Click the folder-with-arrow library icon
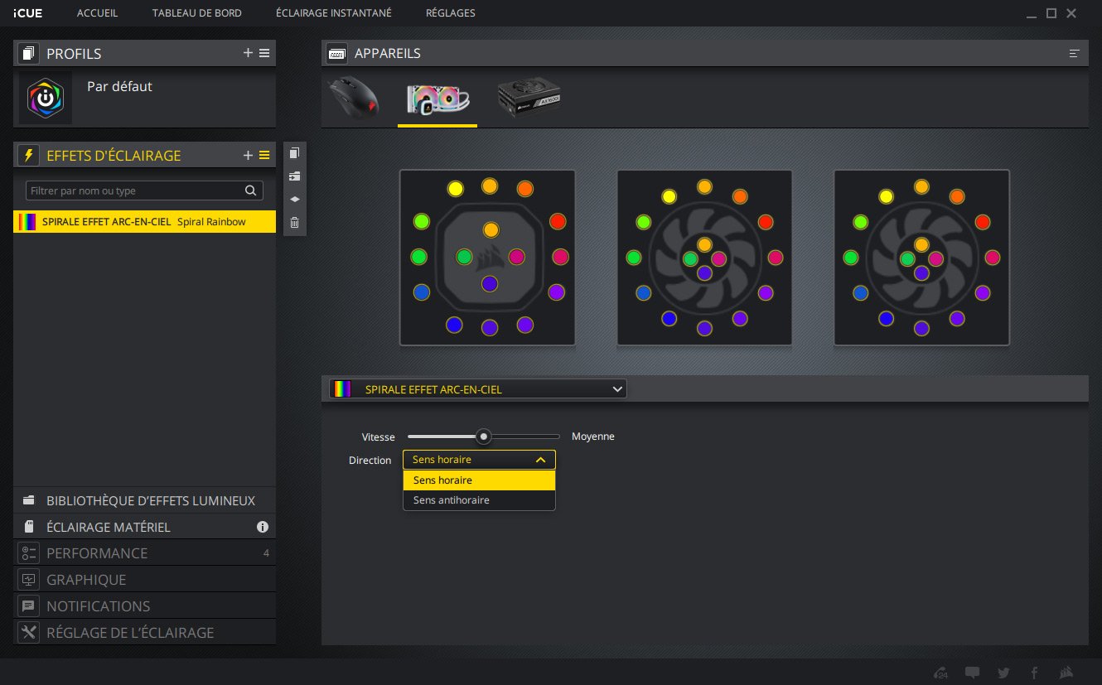 click(294, 176)
